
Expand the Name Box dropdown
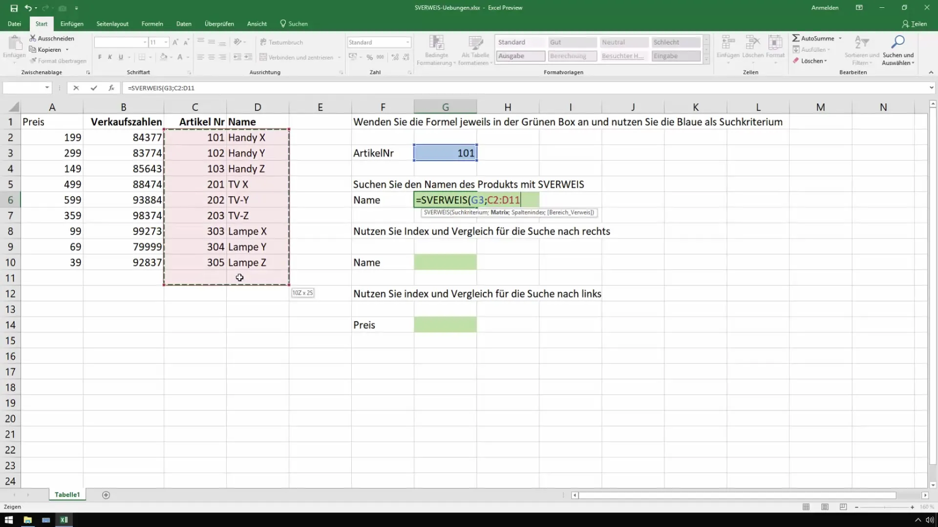pos(47,88)
